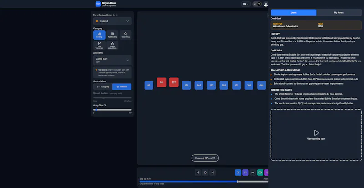Click the REAL-WORLD APPLICATIONS heading
Viewport: 364px width, 188px height.
[x=286, y=70]
